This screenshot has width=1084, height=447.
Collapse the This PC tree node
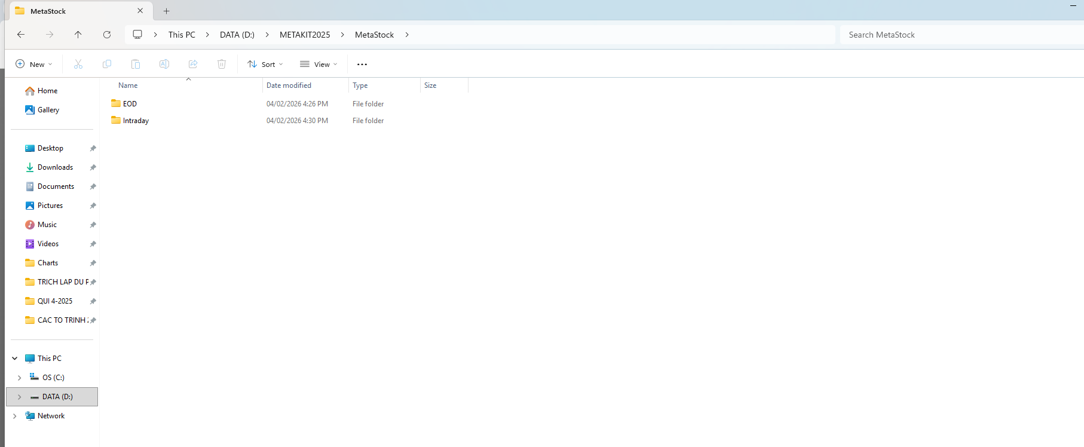(15, 359)
